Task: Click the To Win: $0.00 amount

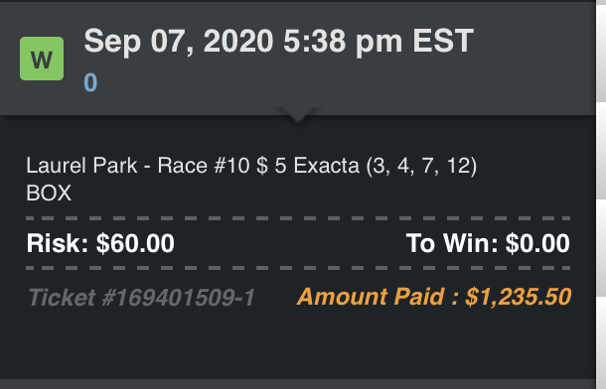Action: click(488, 243)
